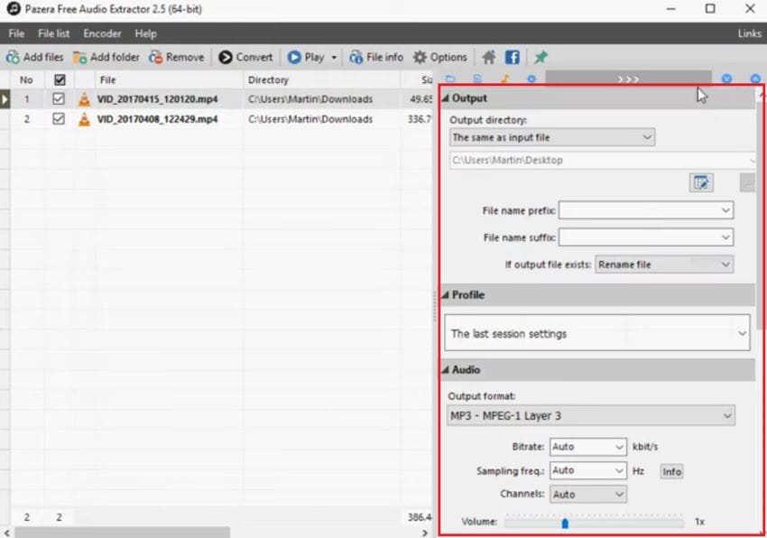Open the Facebook page icon

click(513, 57)
